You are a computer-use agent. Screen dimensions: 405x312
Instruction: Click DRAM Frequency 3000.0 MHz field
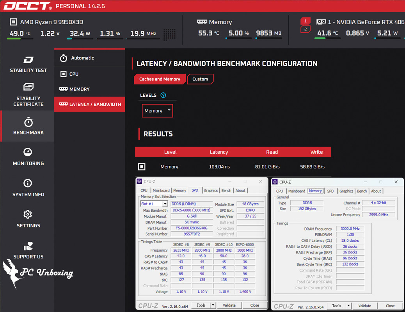[350, 229]
